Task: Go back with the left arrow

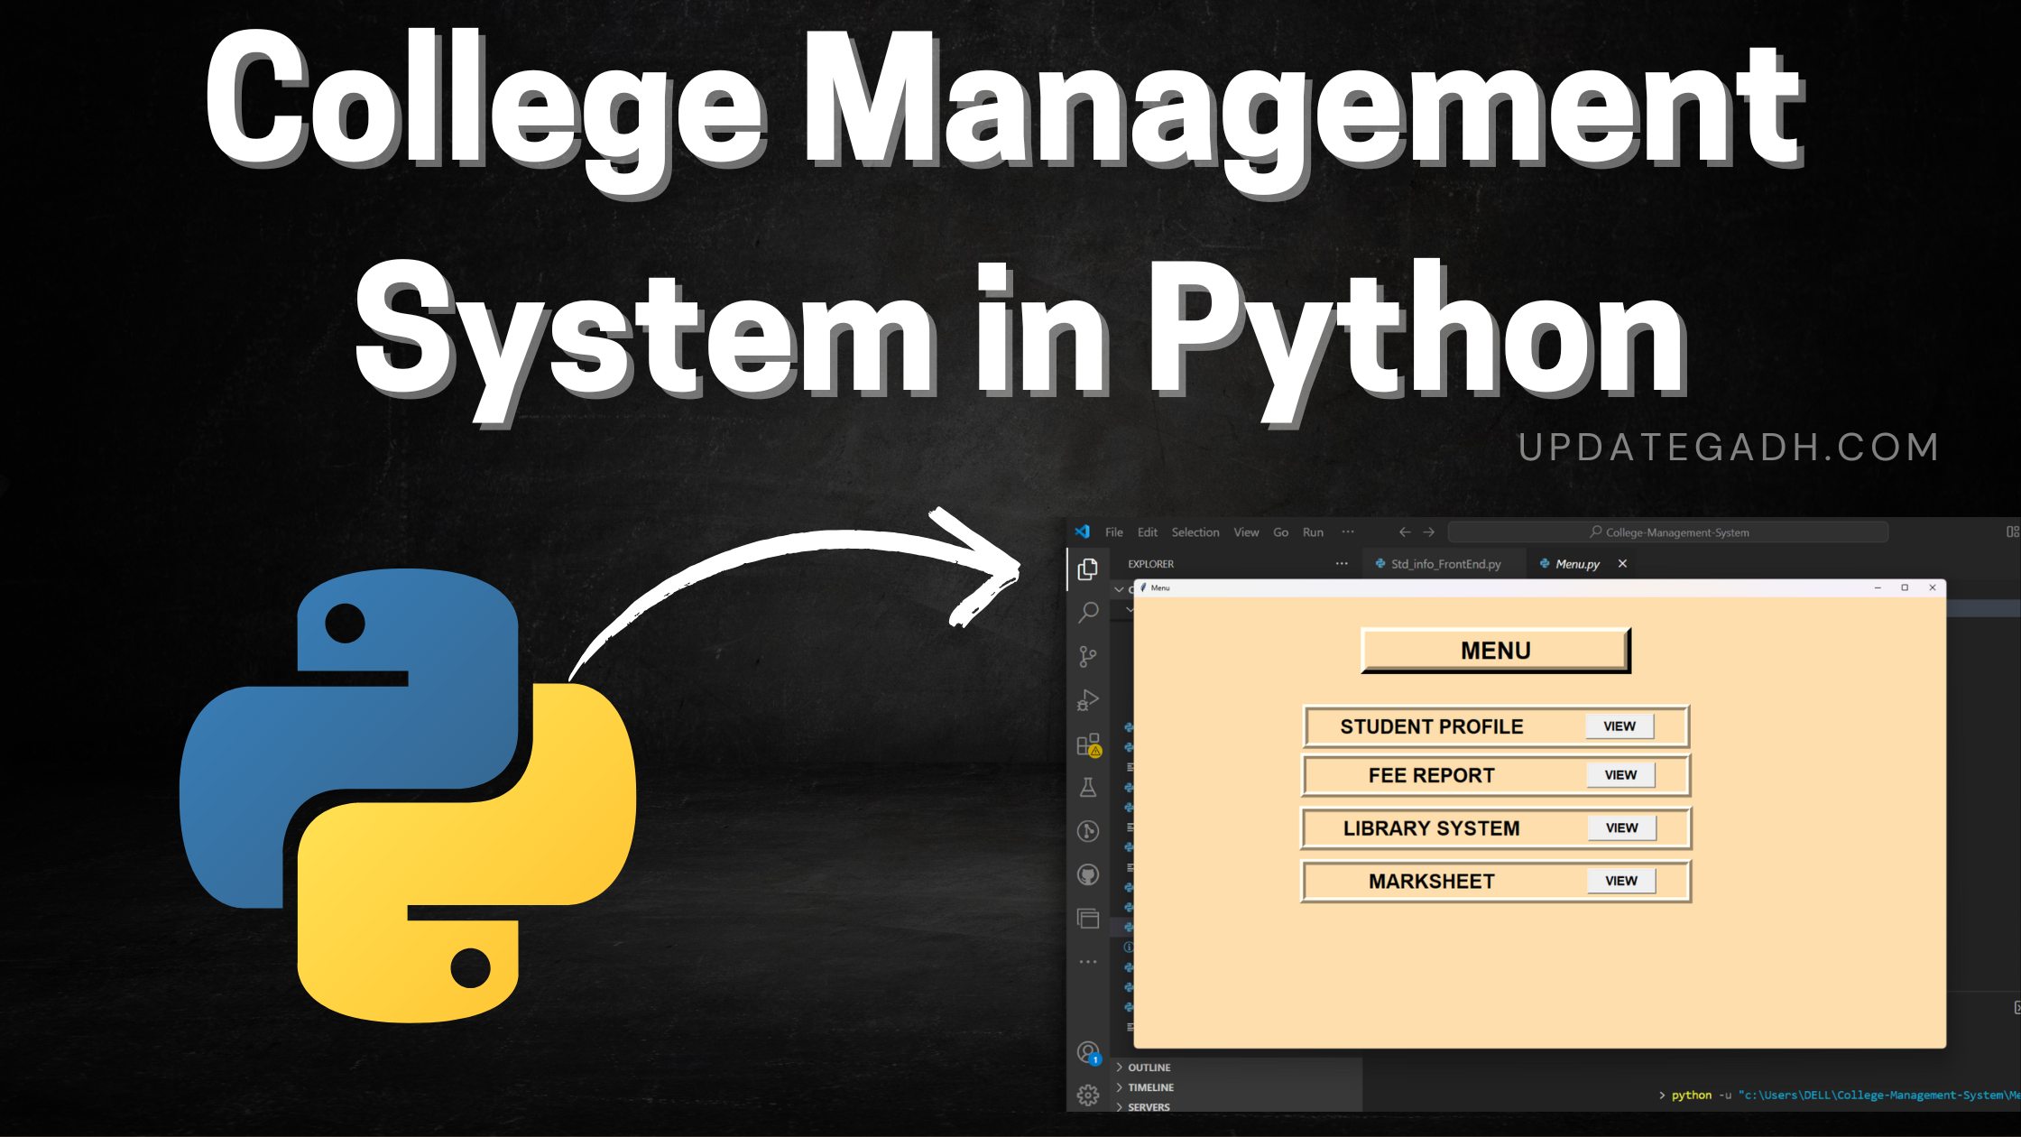Action: click(1404, 532)
